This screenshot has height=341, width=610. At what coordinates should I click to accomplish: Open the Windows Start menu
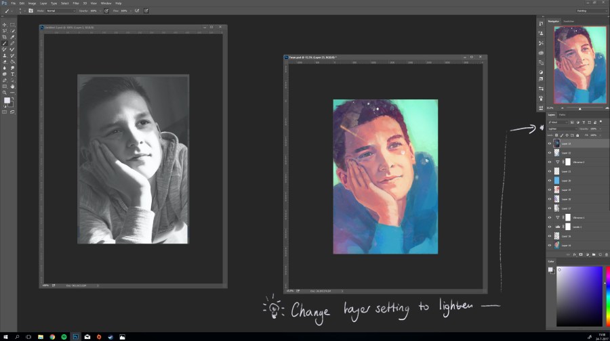(x=5, y=336)
